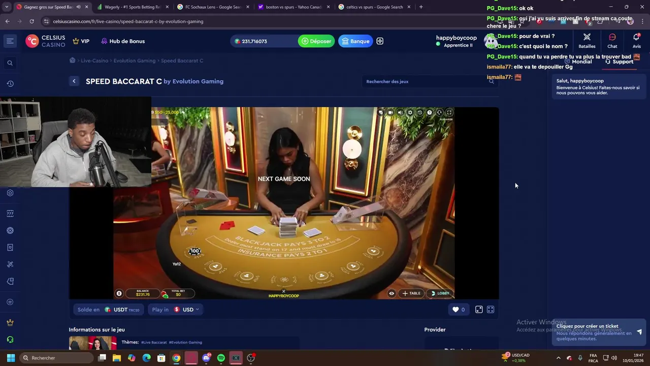Click the green Déposer button
Screen dimensions: 650x366
pos(316,41)
